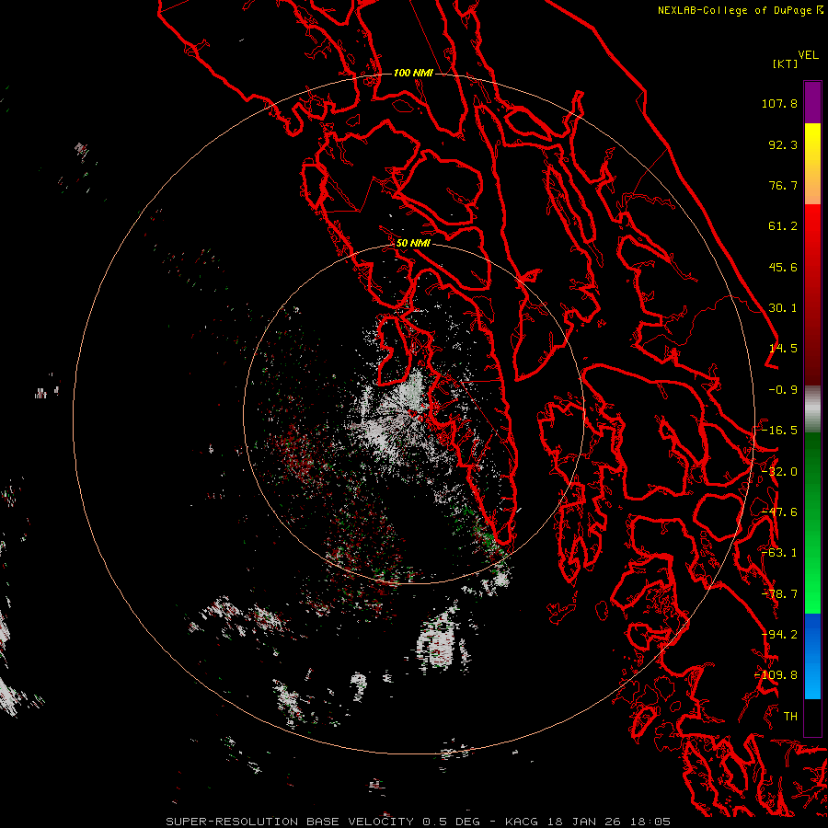Click the -32.0 legend value

(x=779, y=472)
